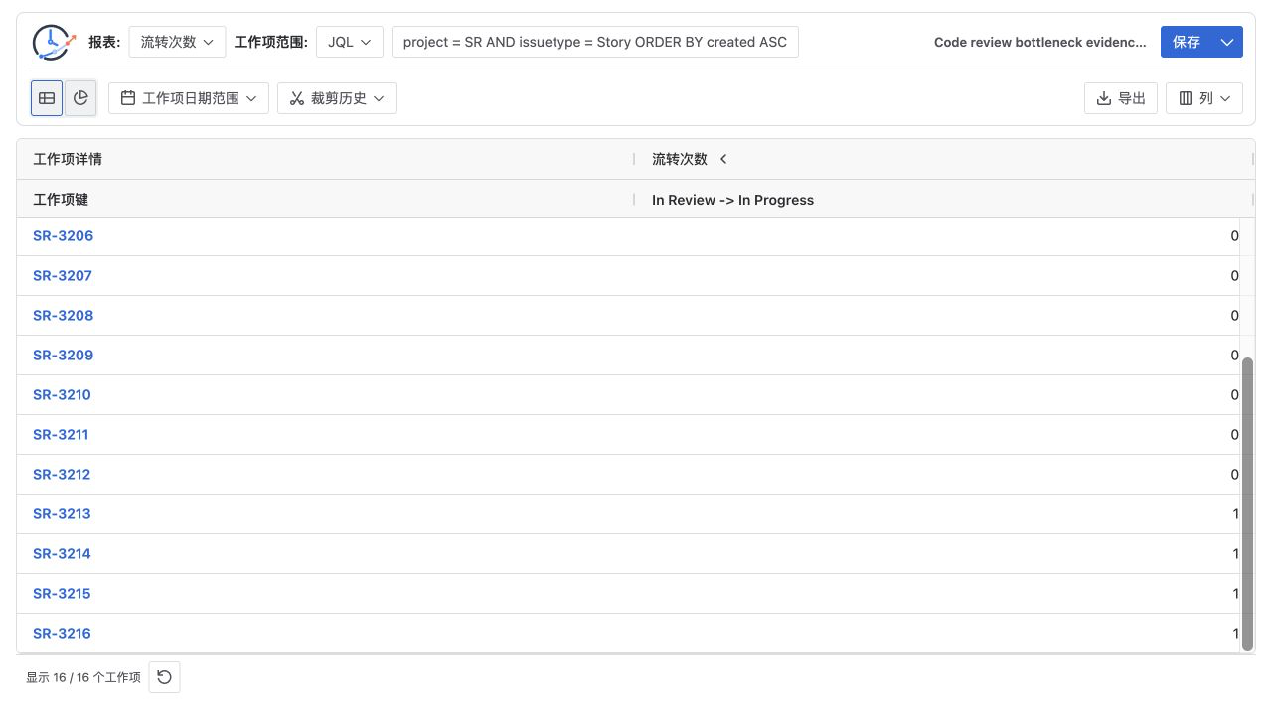The height and width of the screenshot is (715, 1272).
Task: Open issue SR-3214
Action: click(x=62, y=554)
